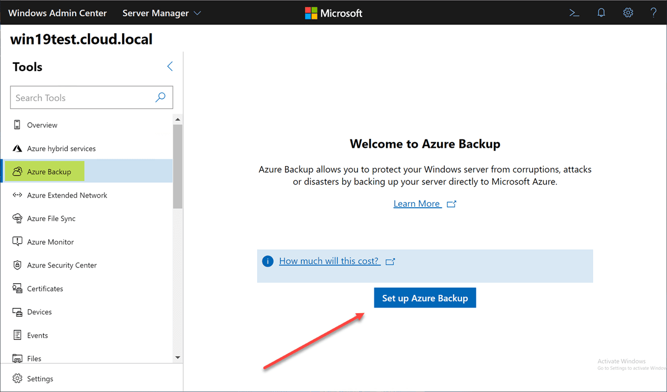Screen dimensions: 667x392
Task: Click the Set up Azure Backup button
Action: coord(425,298)
